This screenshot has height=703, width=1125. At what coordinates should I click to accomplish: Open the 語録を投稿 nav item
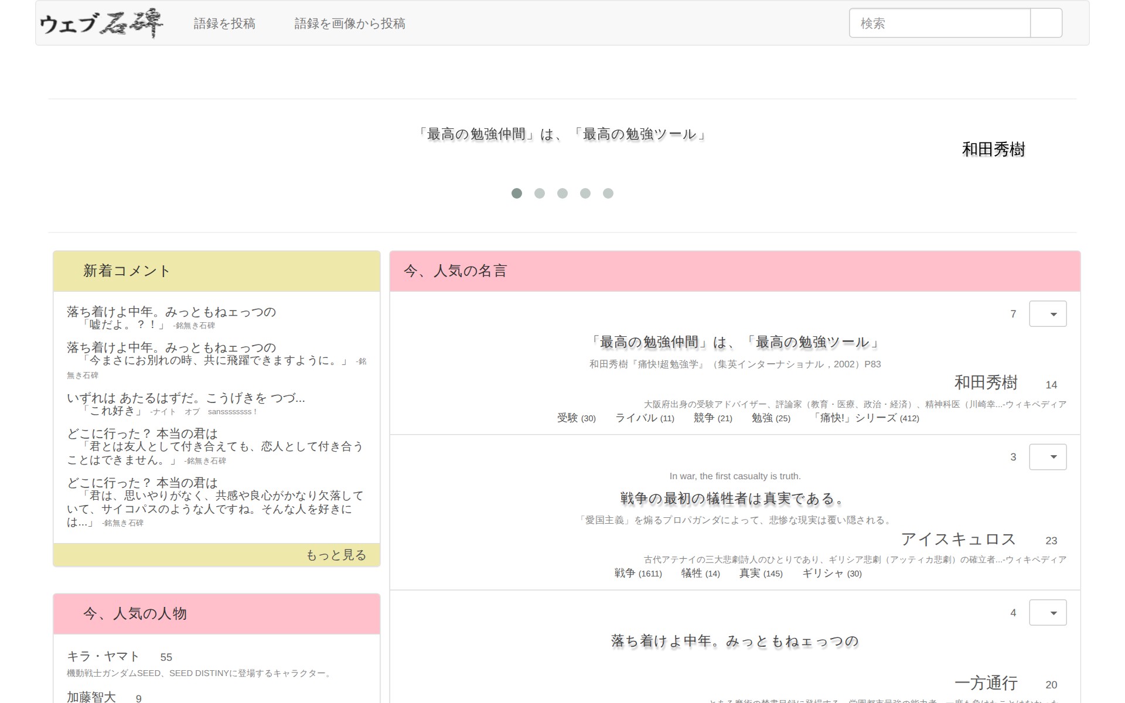coord(224,23)
